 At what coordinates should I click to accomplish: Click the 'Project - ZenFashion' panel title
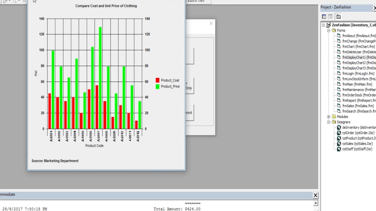click(336, 7)
